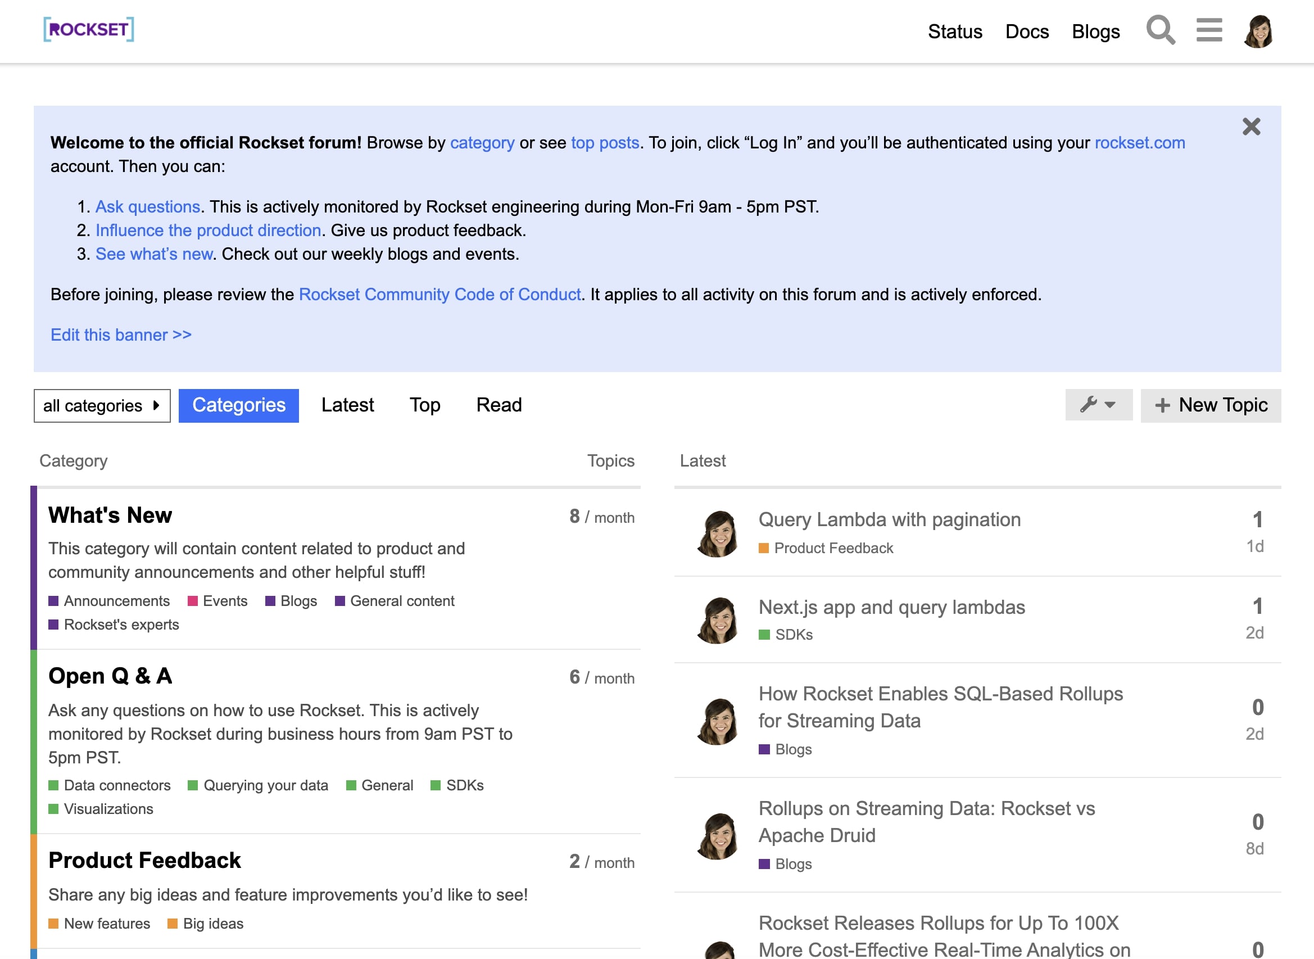This screenshot has width=1314, height=959.
Task: Select the SDKs subcategory under Open Q&A
Action: pos(464,785)
